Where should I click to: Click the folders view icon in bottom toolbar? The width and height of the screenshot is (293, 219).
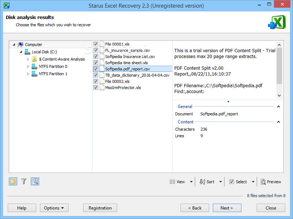tap(13, 181)
